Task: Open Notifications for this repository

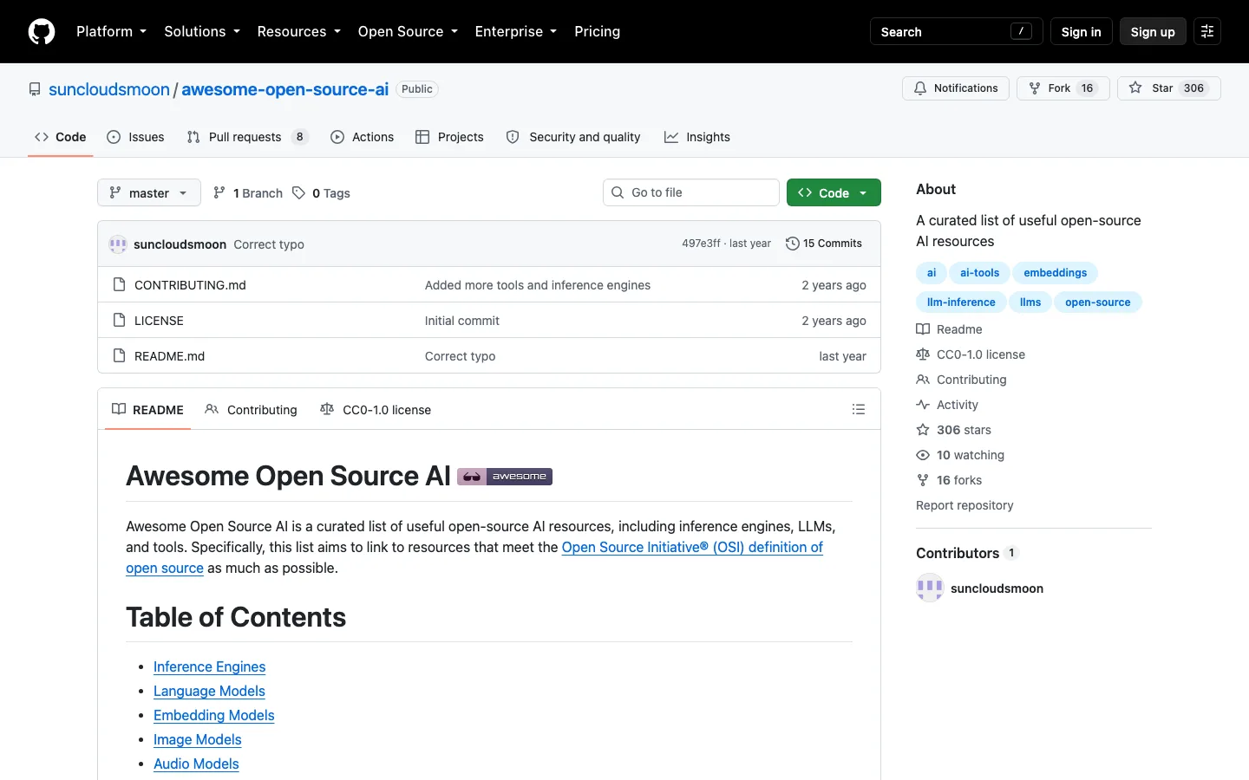Action: click(x=956, y=88)
